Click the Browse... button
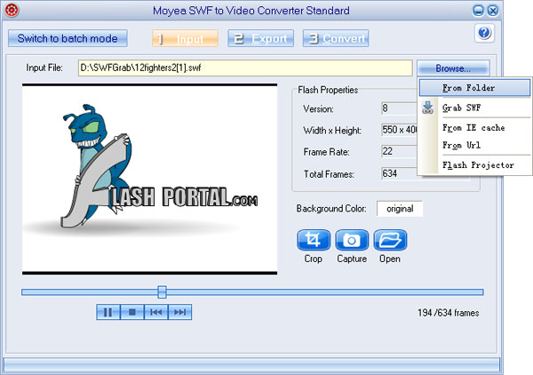Screen dimensions: 533x375 [453, 68]
